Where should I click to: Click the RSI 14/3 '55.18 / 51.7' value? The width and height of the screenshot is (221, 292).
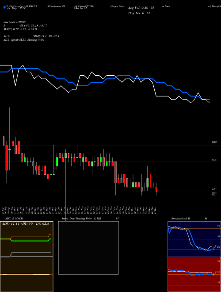click(39, 26)
